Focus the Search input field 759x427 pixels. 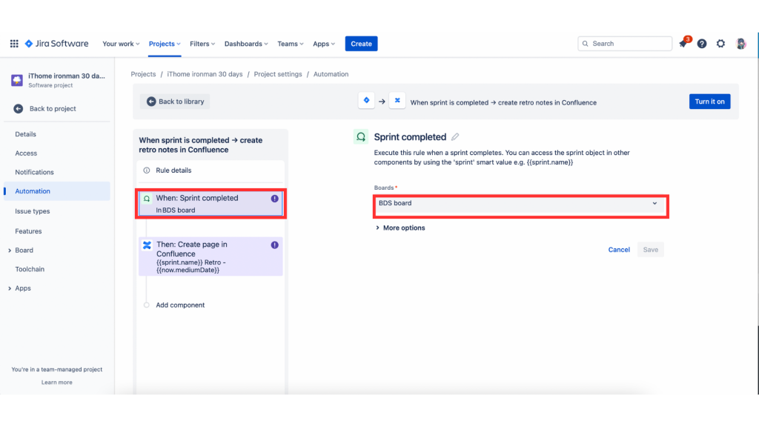[x=625, y=44]
